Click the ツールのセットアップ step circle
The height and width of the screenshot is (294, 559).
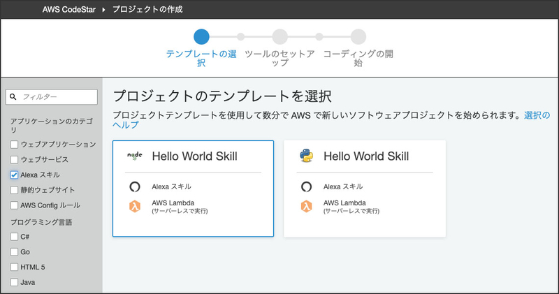pyautogui.click(x=280, y=37)
